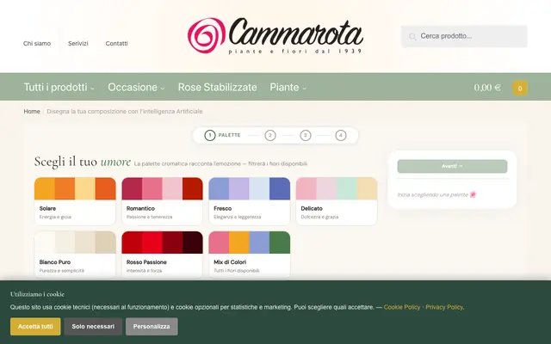The width and height of the screenshot is (551, 344).
Task: Click 'Passione e tenerezza' caption
Action: coord(149,217)
